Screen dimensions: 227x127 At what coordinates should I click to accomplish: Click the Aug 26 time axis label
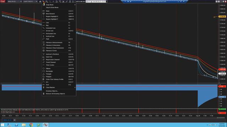click(198, 116)
